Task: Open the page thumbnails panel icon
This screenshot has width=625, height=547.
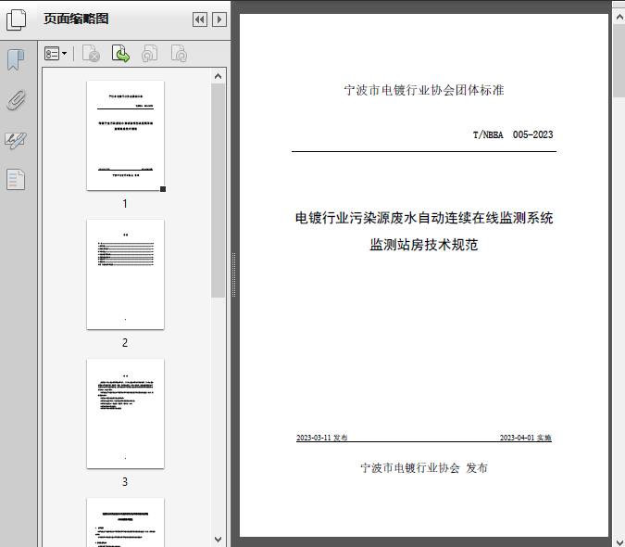Action: [x=17, y=20]
